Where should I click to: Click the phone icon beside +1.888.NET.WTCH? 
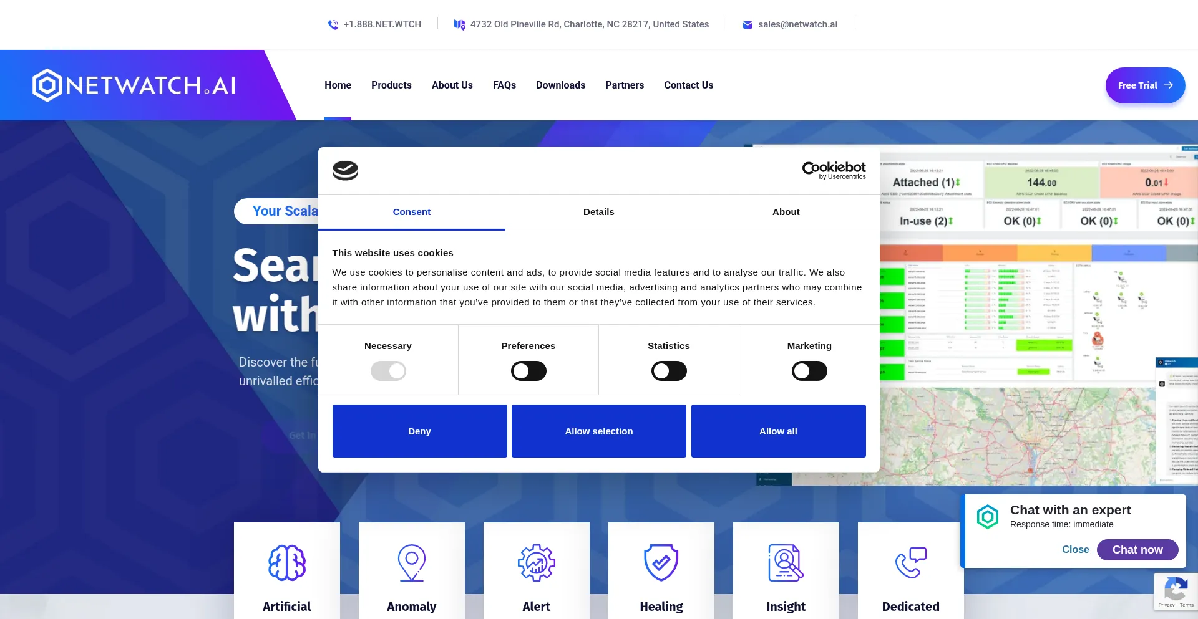tap(333, 24)
